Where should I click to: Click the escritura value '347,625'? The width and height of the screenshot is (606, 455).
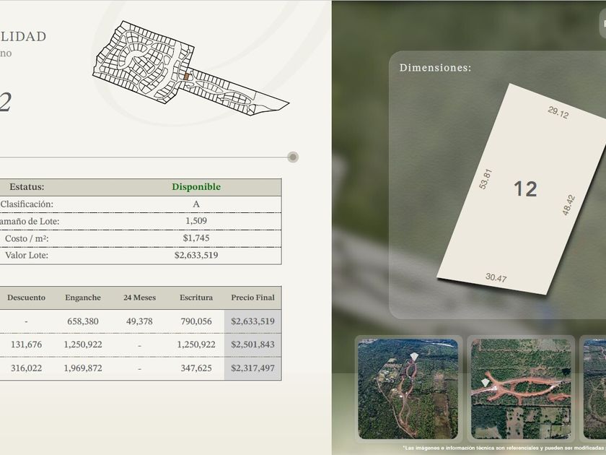click(196, 368)
